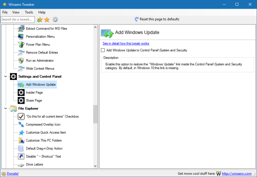The height and width of the screenshot is (177, 257).
Task: Click the gold star add-to-favorites toolbar icon
Action: point(40,19)
